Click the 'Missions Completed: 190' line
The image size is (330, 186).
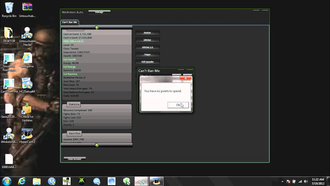[78, 110]
